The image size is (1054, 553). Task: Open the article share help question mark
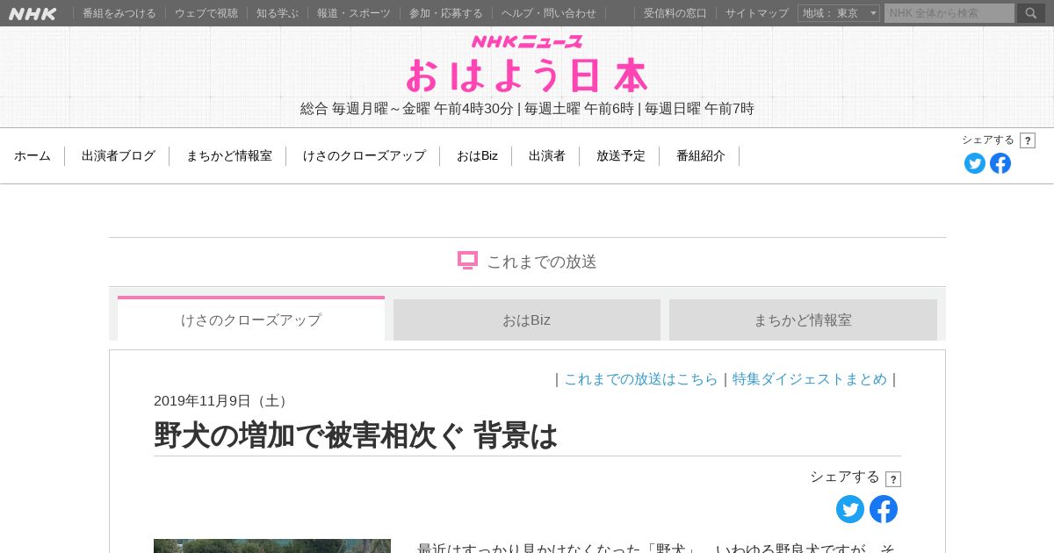click(893, 479)
